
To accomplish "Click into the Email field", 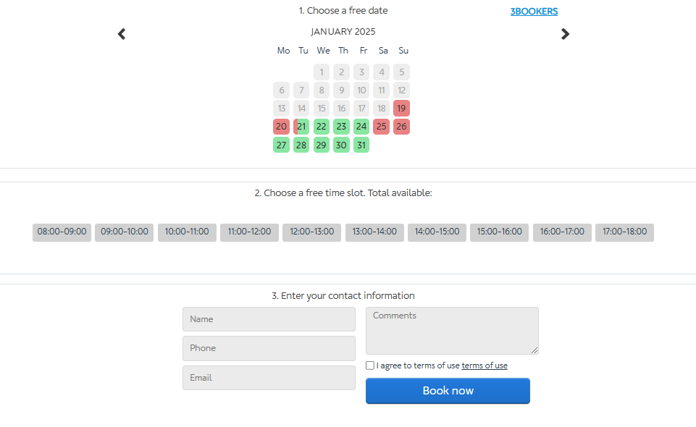I will click(269, 378).
